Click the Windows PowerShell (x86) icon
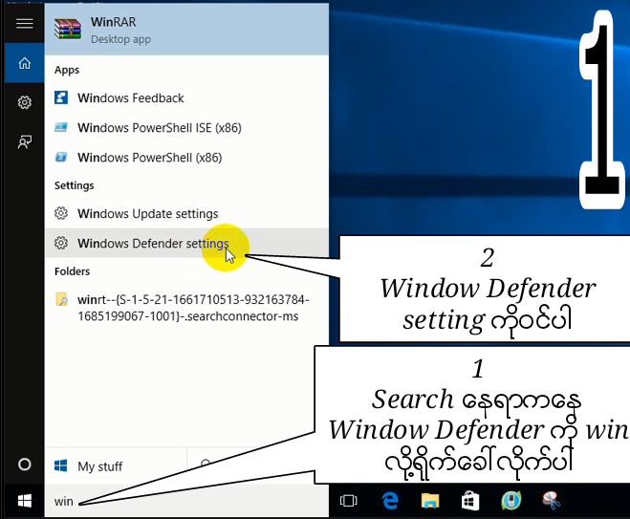 pos(61,157)
